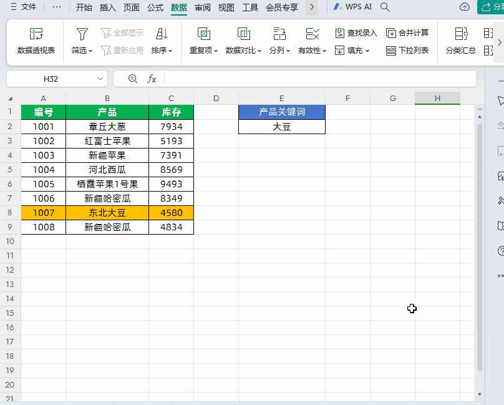Click the Name Box showing H32
This screenshot has height=405, width=504.
[x=51, y=79]
